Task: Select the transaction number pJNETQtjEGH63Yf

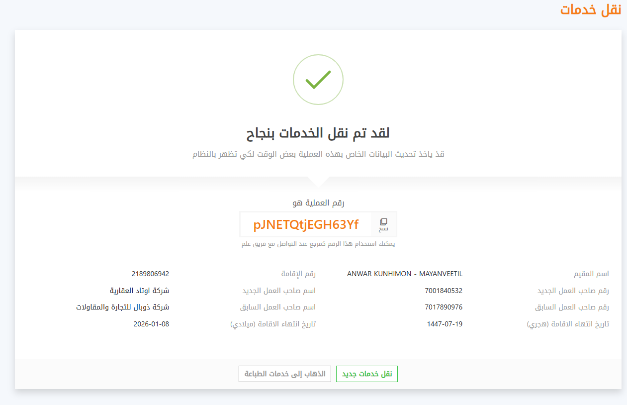Action: click(306, 224)
